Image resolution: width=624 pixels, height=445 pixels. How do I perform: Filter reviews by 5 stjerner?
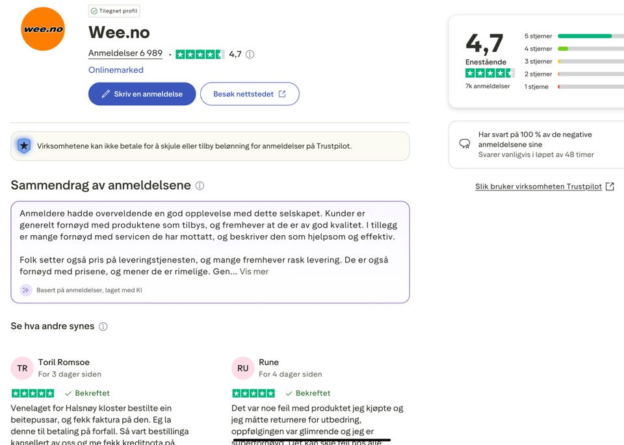tap(538, 36)
